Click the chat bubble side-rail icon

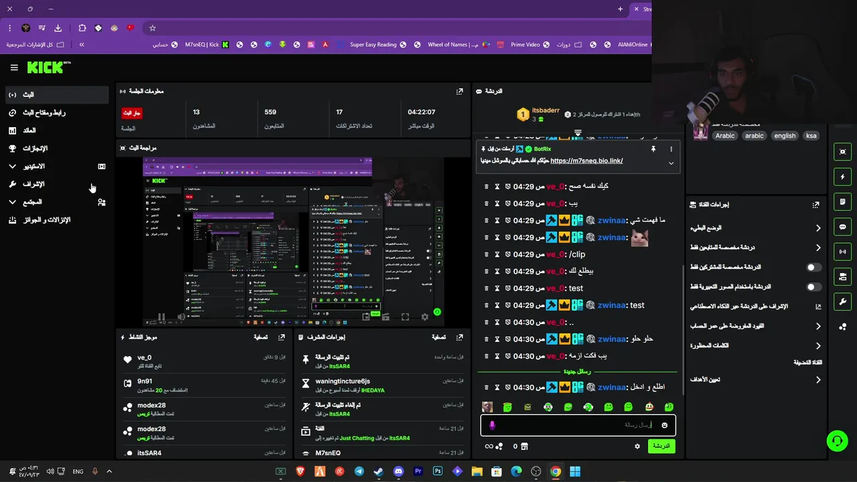(x=843, y=227)
